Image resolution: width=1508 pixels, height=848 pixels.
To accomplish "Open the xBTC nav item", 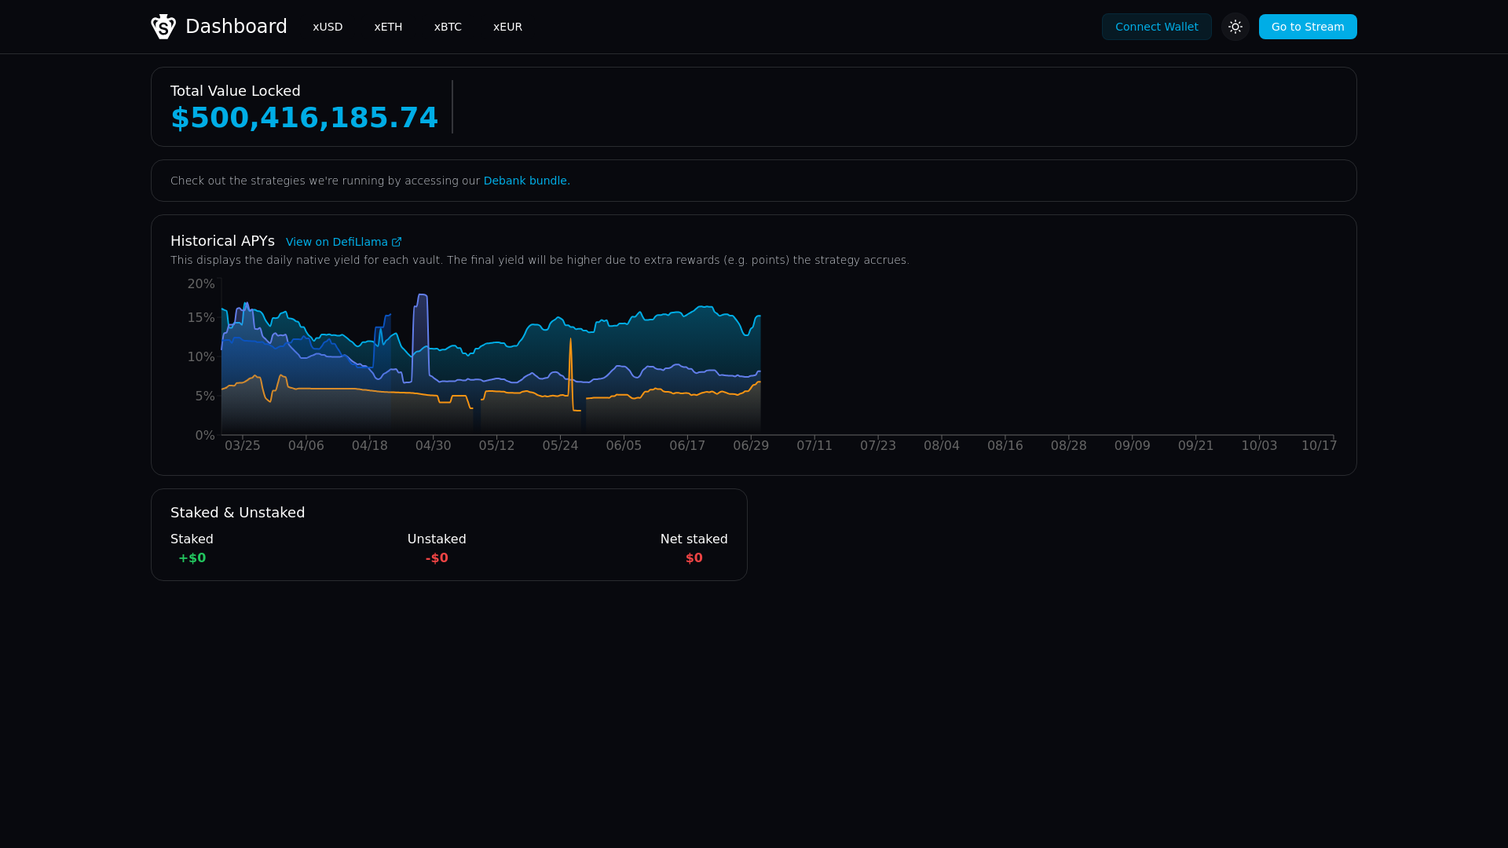I will pos(448,27).
